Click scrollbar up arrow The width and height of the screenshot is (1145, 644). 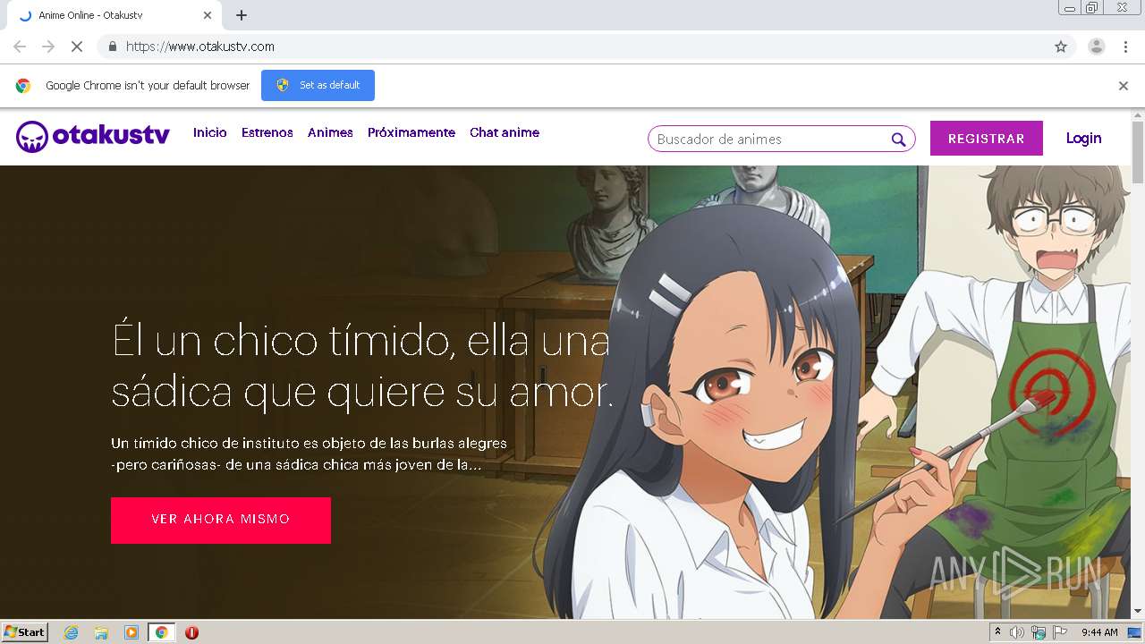pyautogui.click(x=1138, y=115)
